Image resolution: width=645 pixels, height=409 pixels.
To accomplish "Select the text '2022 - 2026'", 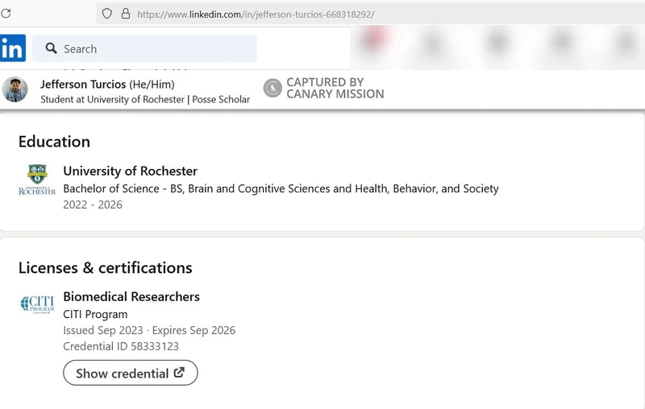I will pyautogui.click(x=93, y=204).
